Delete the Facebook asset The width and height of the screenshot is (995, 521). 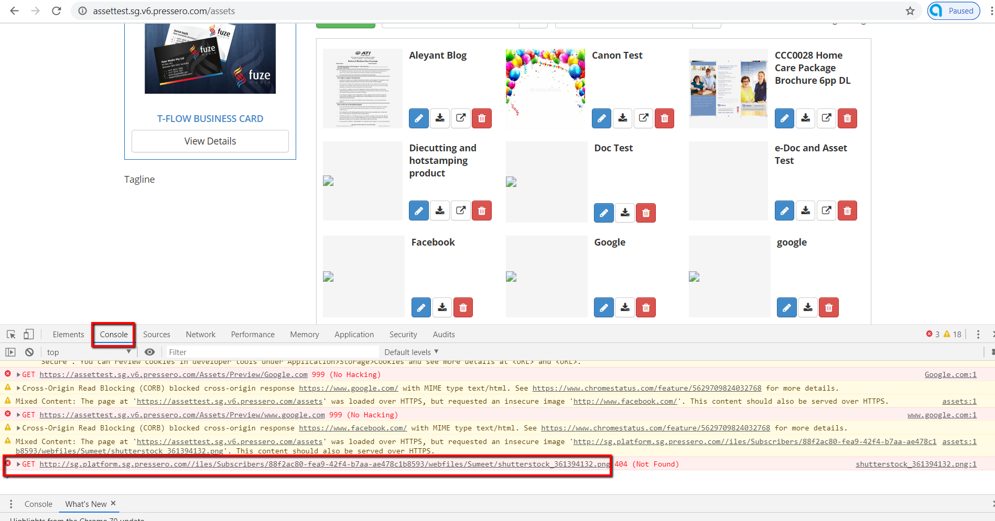(463, 307)
